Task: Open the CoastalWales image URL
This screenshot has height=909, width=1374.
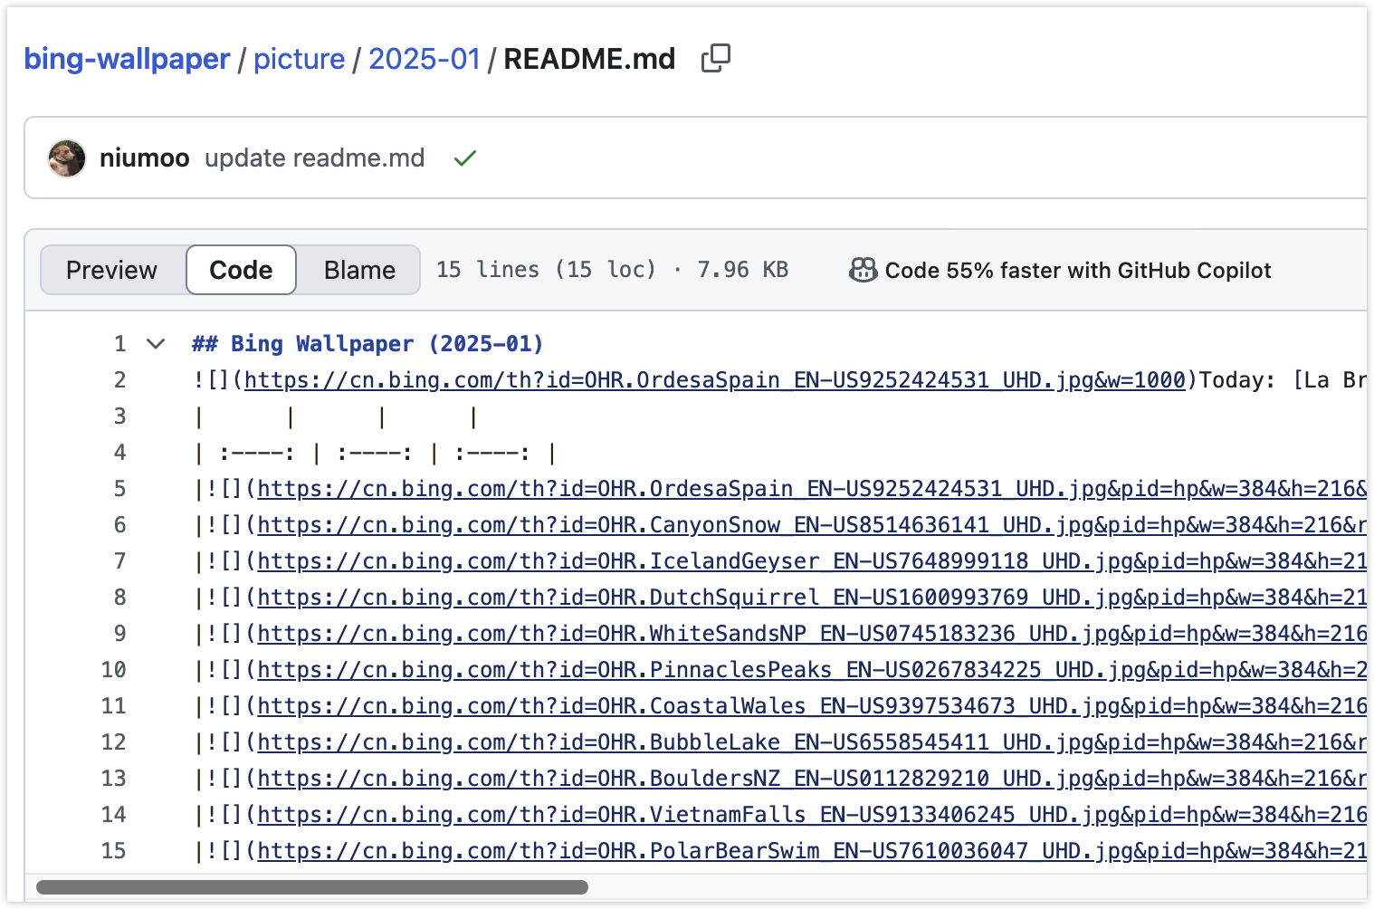Action: coord(812,706)
